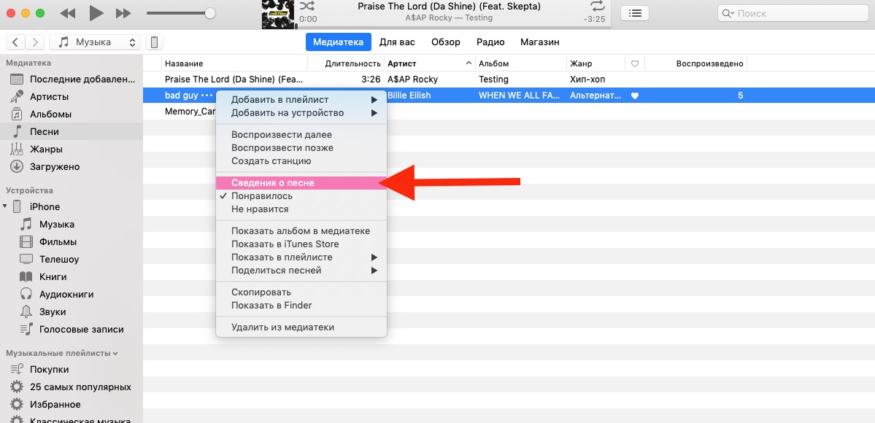The height and width of the screenshot is (423, 875).
Task: Sort by Длительность column header
Action: (346, 63)
